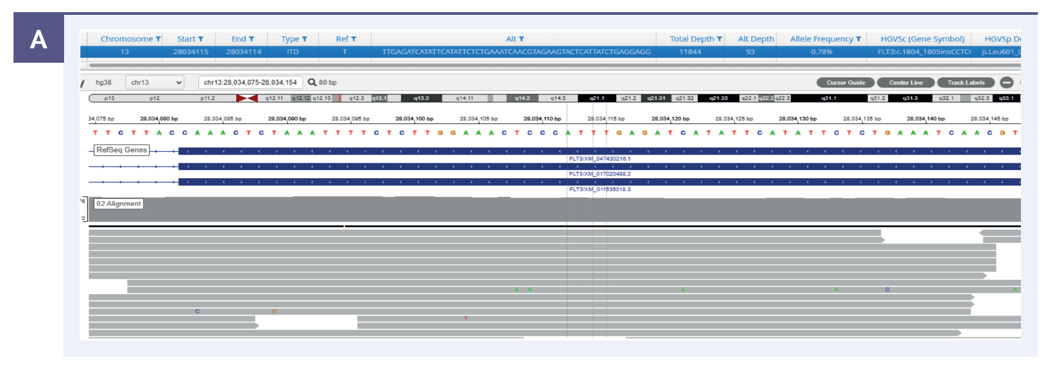This screenshot has width=1054, height=373.
Task: Jump to the q21.33 ideogram band
Action: pos(719,98)
